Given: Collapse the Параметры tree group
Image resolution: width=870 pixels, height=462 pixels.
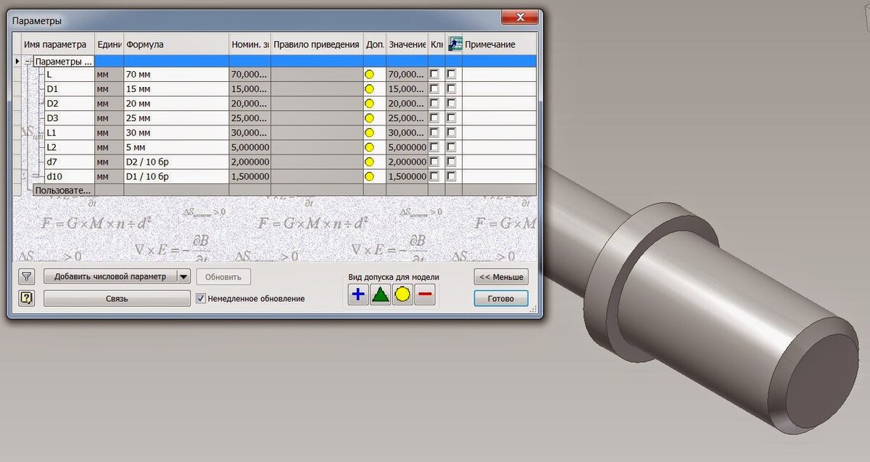Looking at the screenshot, I should pyautogui.click(x=28, y=62).
